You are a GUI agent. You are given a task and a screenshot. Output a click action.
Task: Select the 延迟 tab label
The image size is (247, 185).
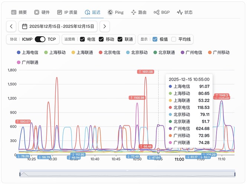coord(96,12)
